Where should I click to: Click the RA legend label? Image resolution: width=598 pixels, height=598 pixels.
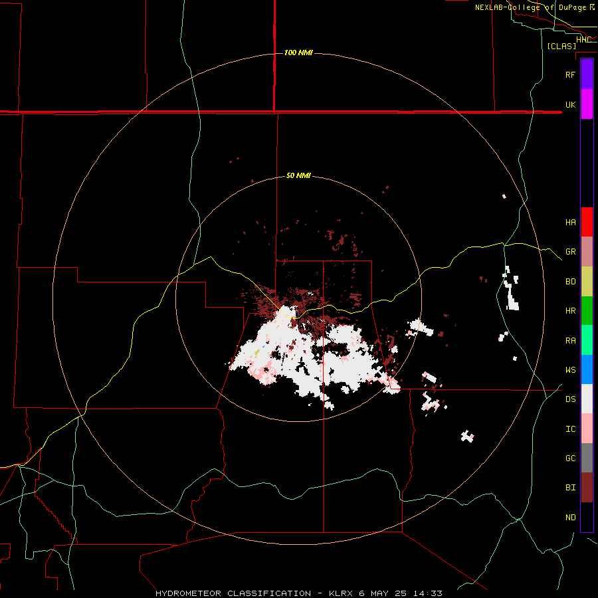point(570,340)
